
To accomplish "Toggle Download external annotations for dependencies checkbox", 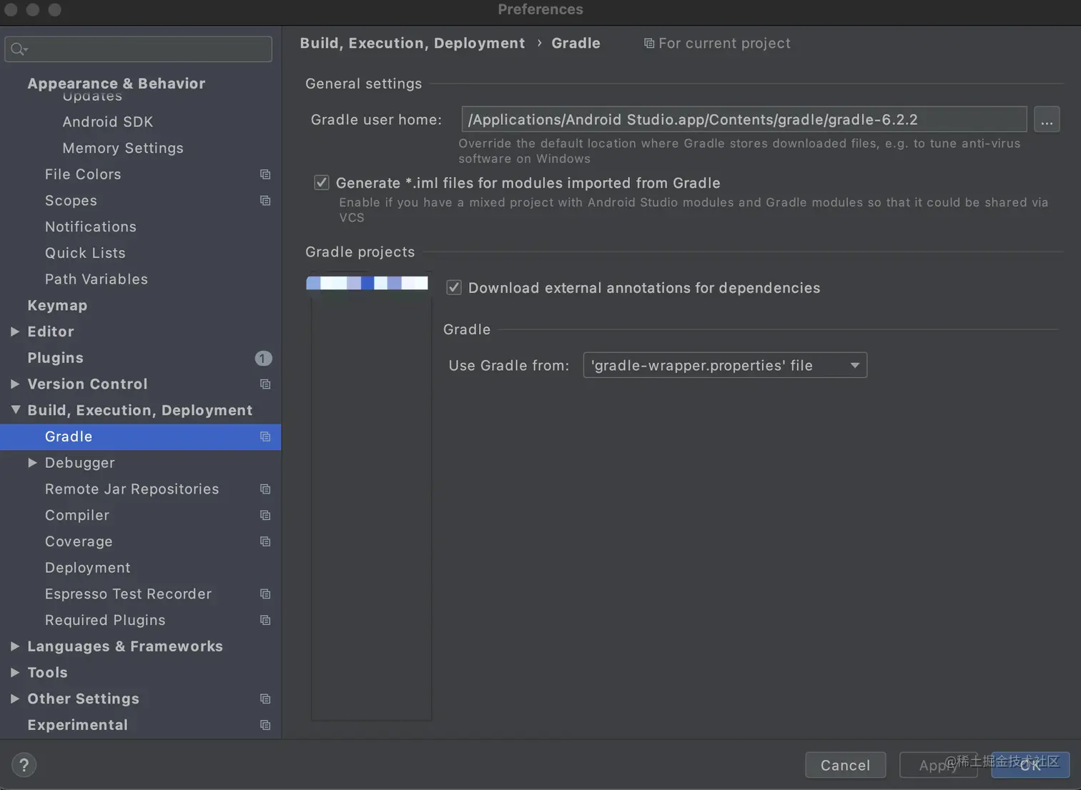I will (x=454, y=288).
